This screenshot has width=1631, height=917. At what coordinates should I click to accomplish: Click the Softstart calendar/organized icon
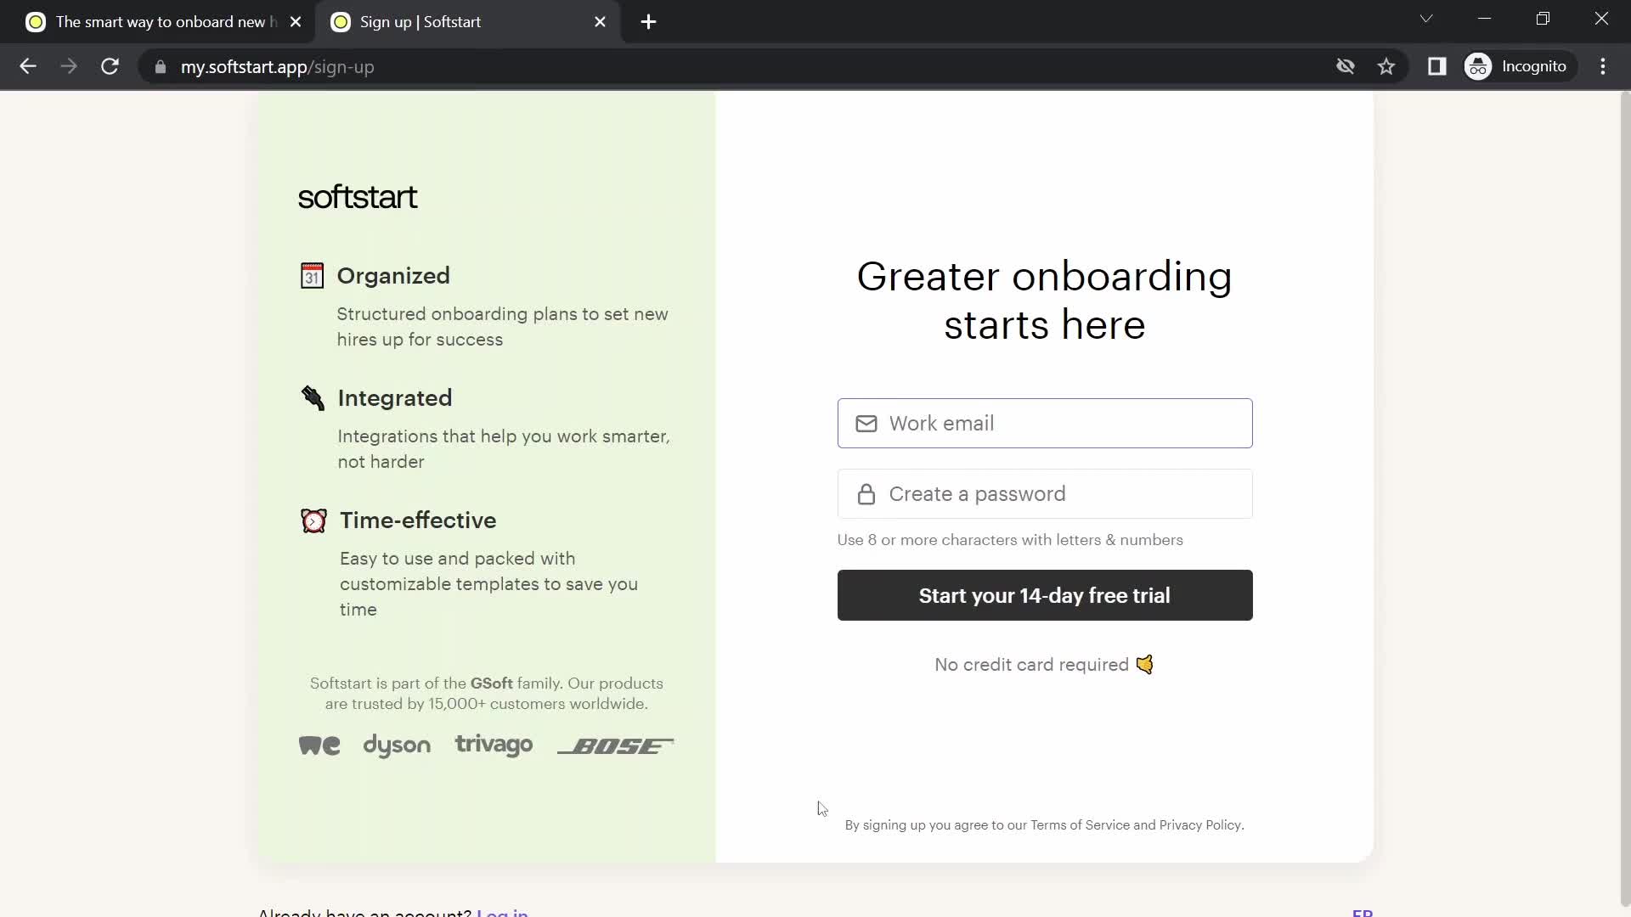pos(312,275)
